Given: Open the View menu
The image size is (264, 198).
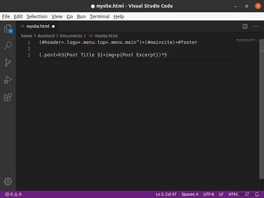Looking at the screenshot, I should click(57, 17).
